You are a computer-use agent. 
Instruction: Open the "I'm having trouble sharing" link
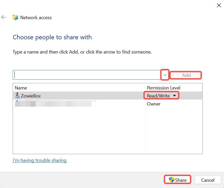(x=40, y=160)
